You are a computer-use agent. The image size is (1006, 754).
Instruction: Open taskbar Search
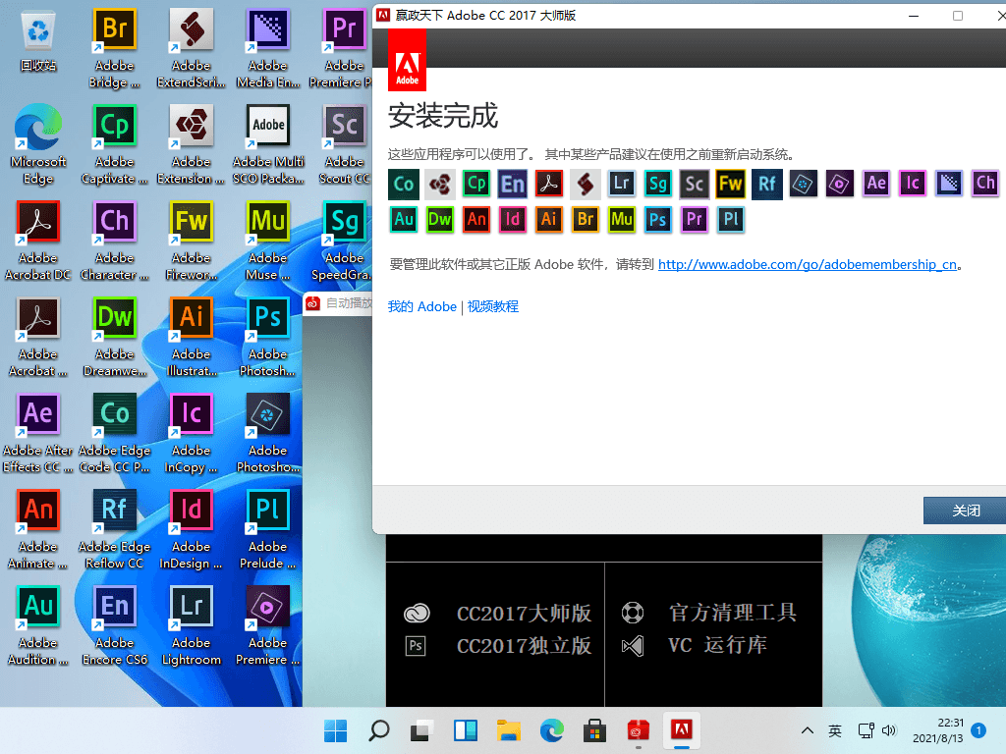tap(378, 730)
